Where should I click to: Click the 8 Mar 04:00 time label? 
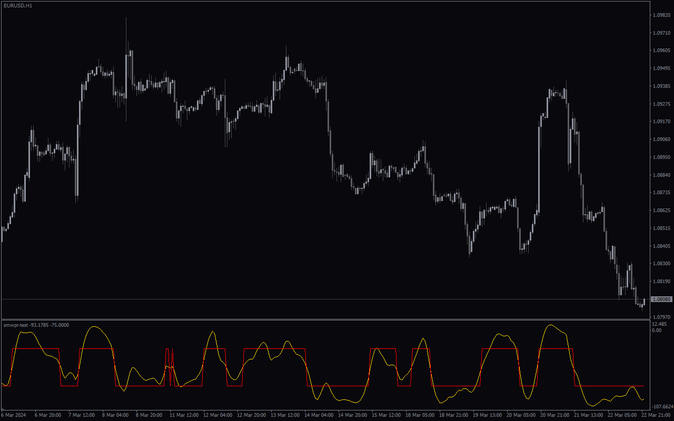coord(115,415)
